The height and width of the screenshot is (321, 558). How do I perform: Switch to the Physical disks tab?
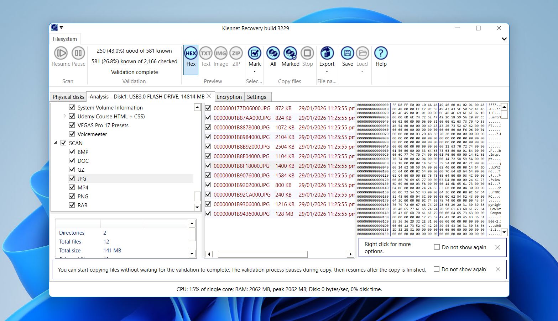tap(68, 97)
